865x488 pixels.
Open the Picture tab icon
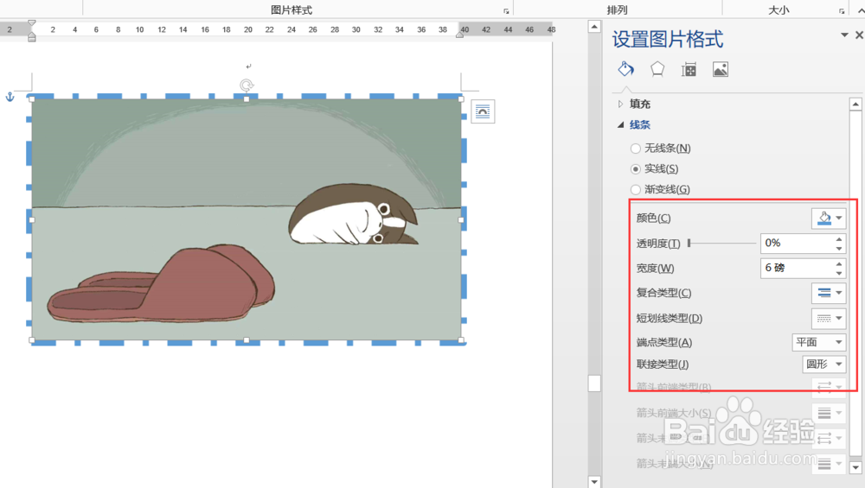tap(721, 69)
